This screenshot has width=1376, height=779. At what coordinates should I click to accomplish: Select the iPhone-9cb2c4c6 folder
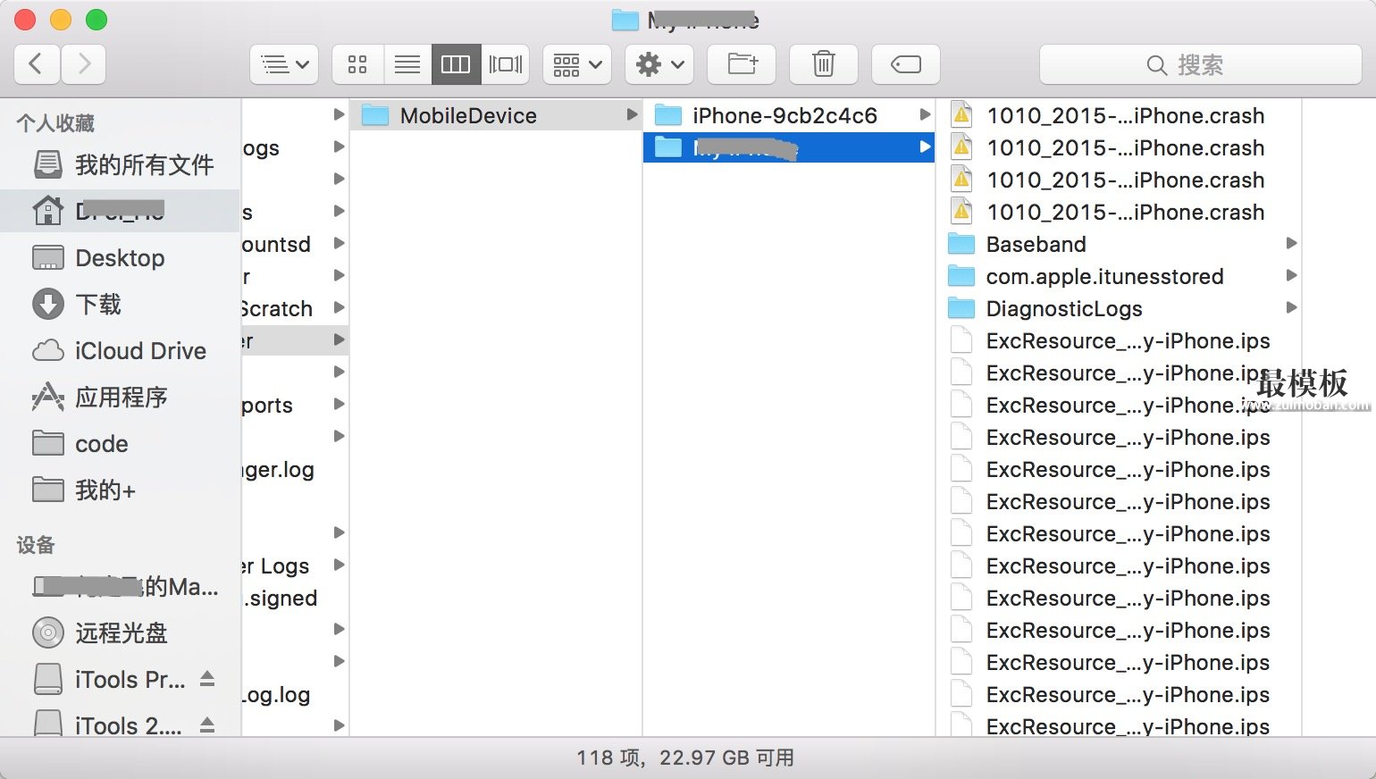point(789,115)
